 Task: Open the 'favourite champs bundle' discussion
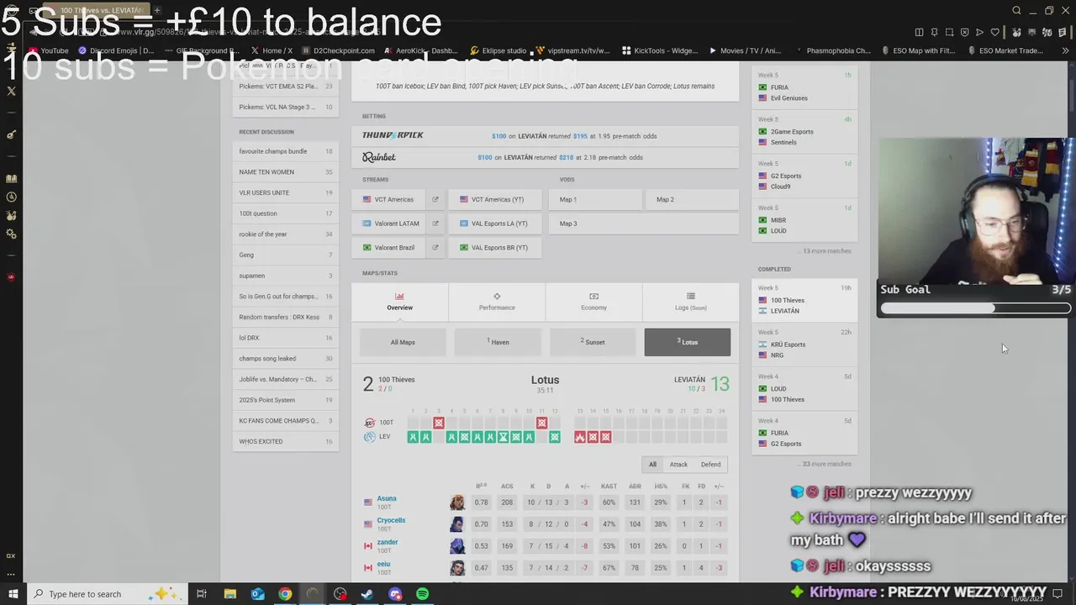coord(286,151)
